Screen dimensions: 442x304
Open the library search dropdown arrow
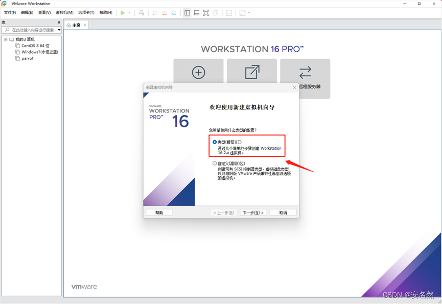[x=59, y=30]
